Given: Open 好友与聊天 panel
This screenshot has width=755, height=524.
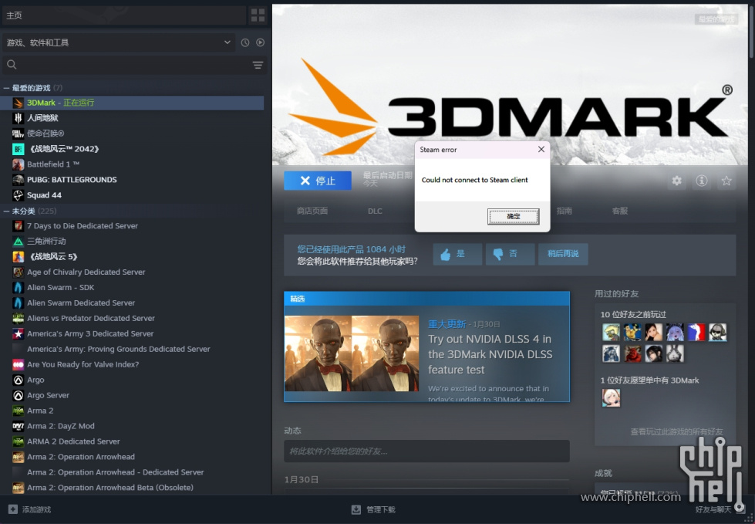Looking at the screenshot, I should tap(713, 509).
